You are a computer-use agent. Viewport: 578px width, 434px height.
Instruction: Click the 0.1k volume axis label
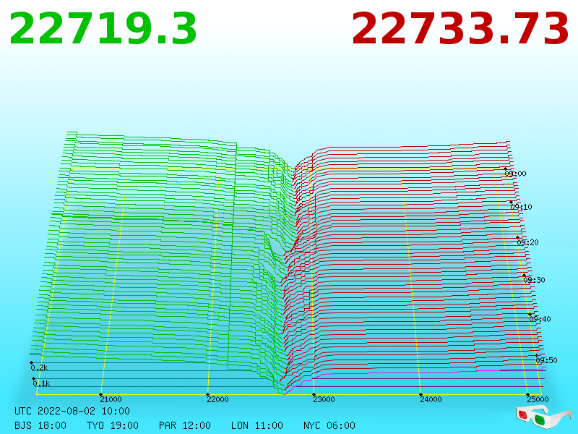[41, 383]
